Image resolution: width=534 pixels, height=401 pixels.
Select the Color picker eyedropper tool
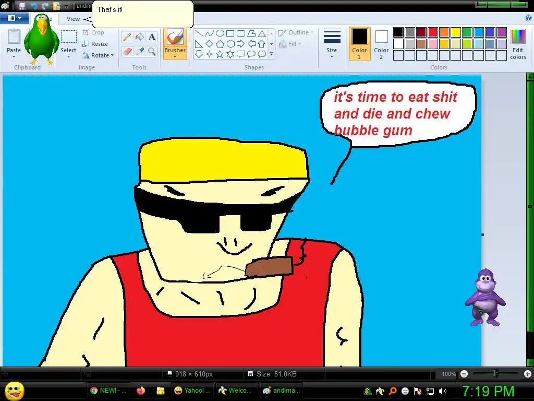140,52
